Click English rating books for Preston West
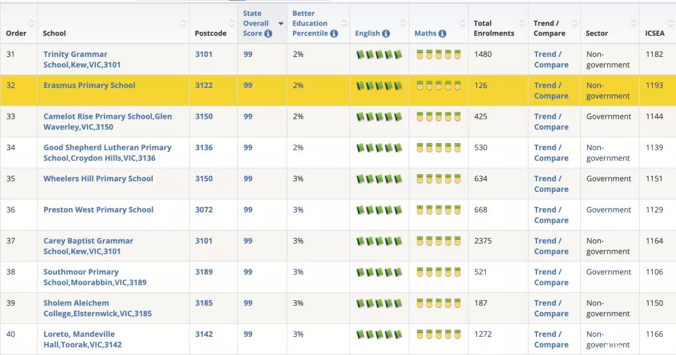Screen dimensions: 676x355 (x=379, y=210)
